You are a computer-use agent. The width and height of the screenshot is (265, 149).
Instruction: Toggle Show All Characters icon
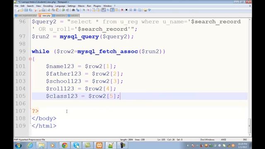[108, 10]
